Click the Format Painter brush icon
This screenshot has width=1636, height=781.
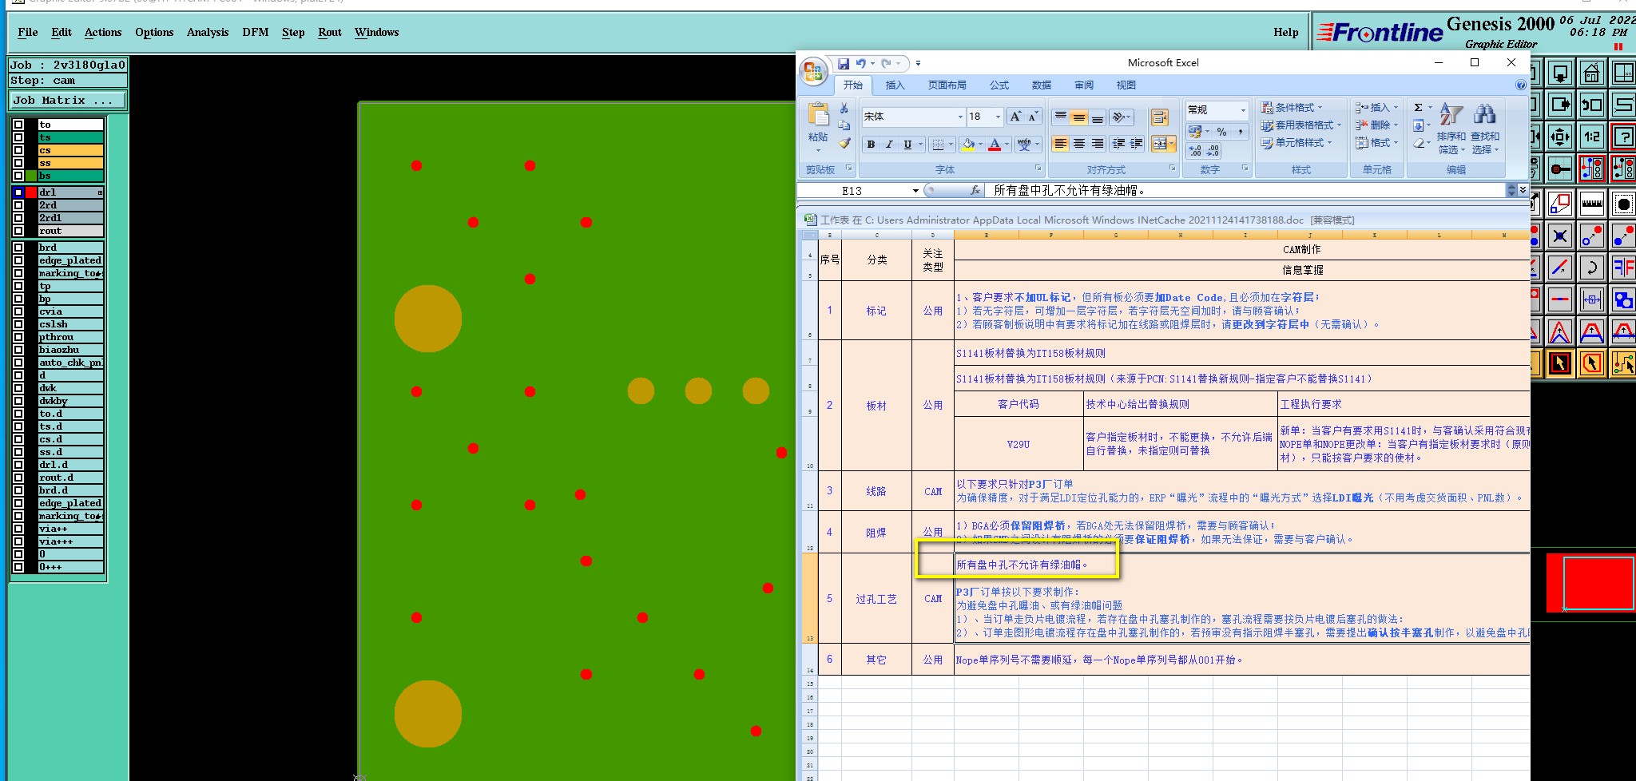click(844, 144)
